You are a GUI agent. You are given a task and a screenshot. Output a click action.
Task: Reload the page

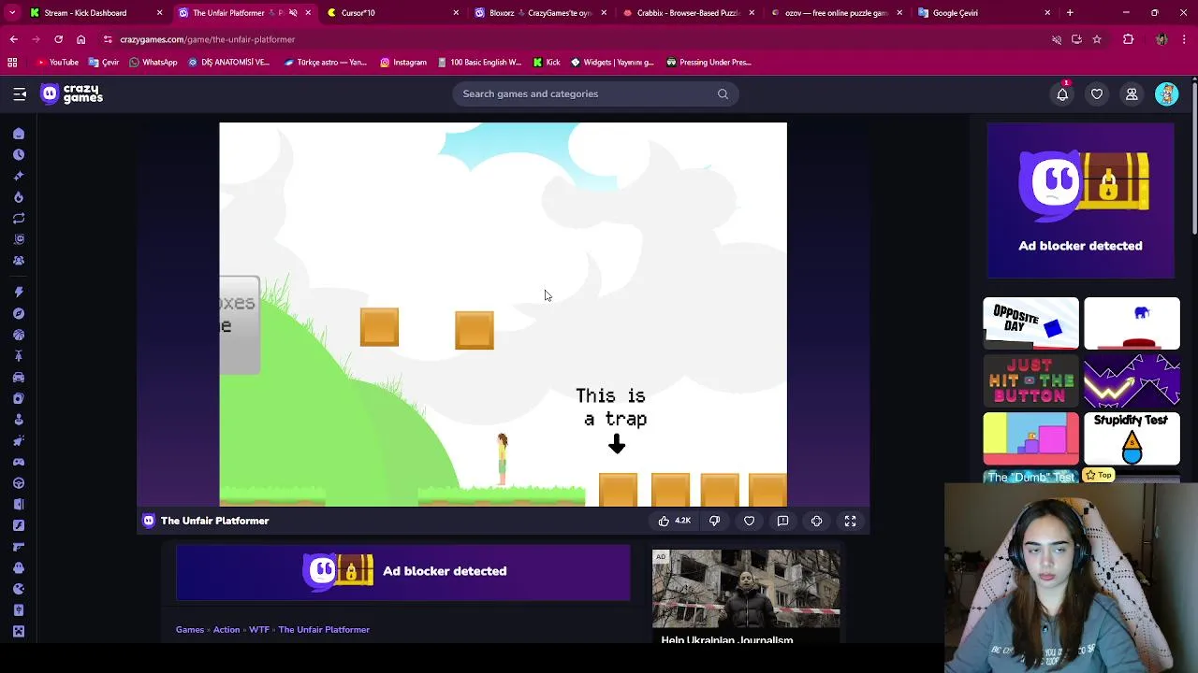58,39
